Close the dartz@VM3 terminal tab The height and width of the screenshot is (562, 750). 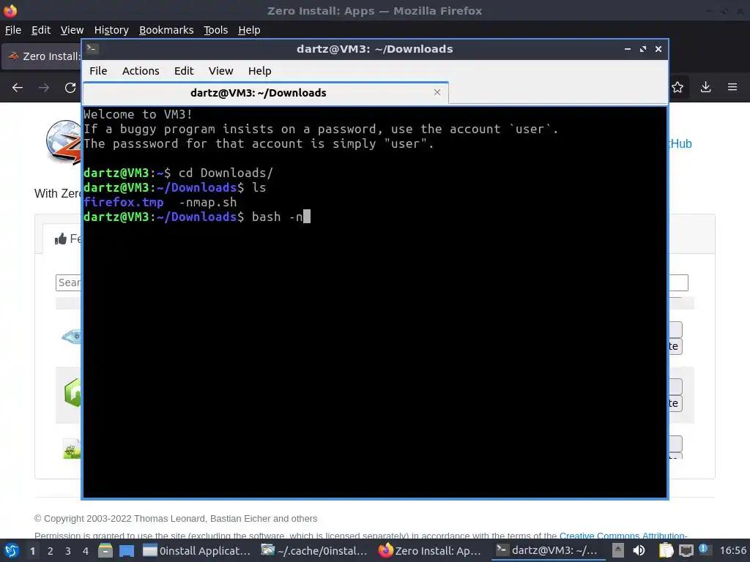[x=437, y=92]
